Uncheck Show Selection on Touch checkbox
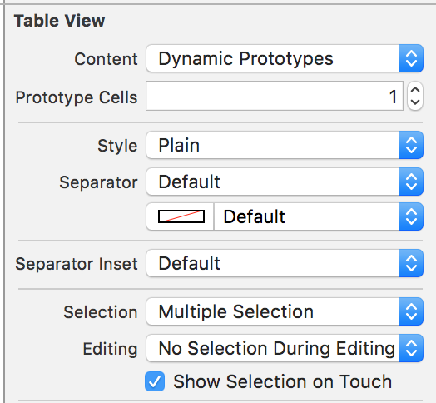436x403 pixels. (155, 381)
